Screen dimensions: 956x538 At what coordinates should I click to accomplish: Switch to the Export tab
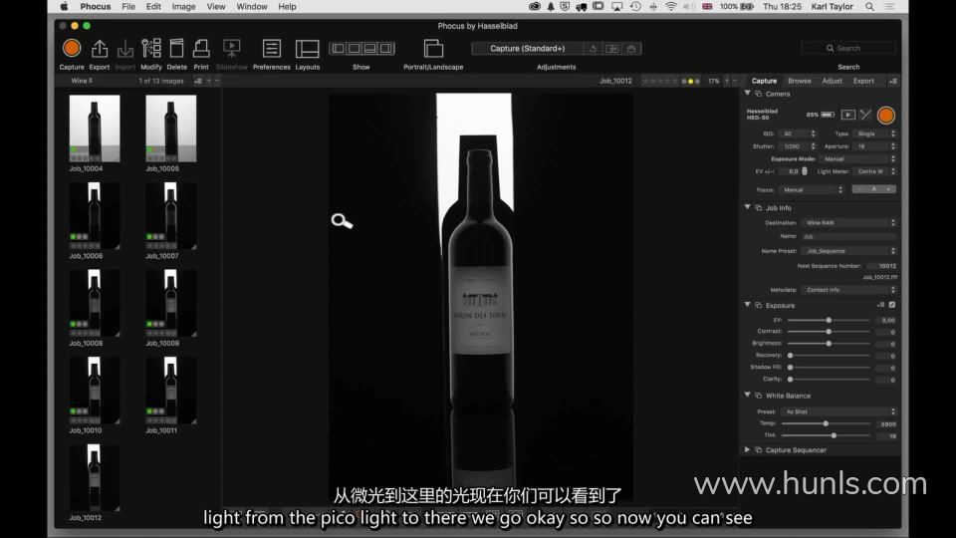coord(863,81)
